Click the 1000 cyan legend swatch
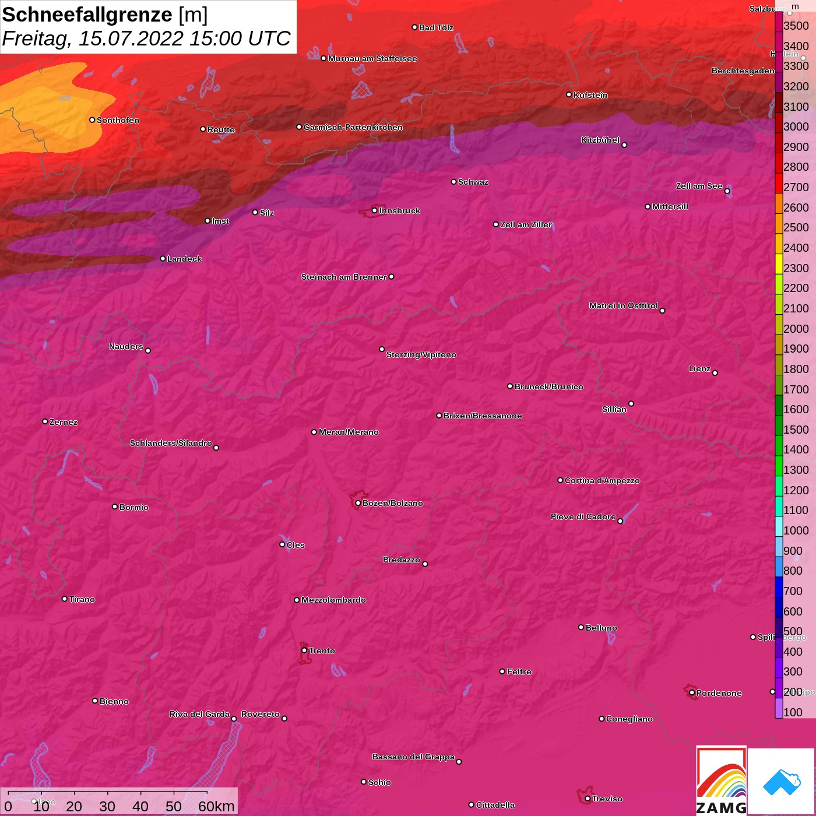This screenshot has height=816, width=816. (x=779, y=526)
